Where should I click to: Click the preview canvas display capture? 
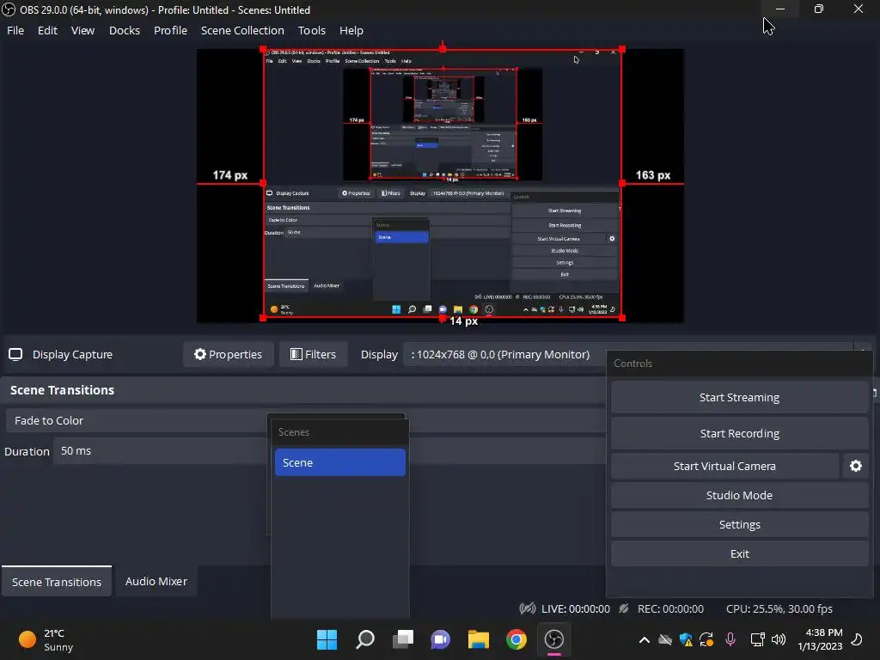[x=443, y=183]
